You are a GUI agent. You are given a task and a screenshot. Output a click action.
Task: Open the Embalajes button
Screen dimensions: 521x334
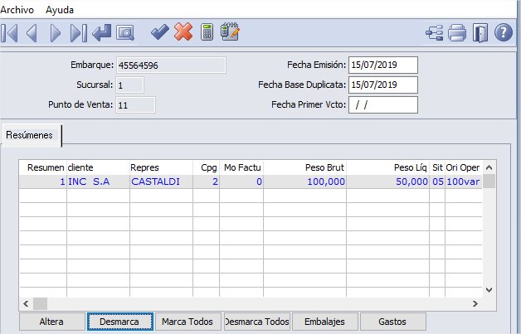pos(325,322)
